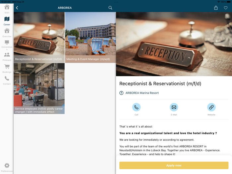Tap 'We are looking for immediately' line

(157, 140)
